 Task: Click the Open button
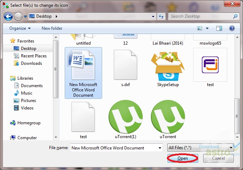[183, 158]
